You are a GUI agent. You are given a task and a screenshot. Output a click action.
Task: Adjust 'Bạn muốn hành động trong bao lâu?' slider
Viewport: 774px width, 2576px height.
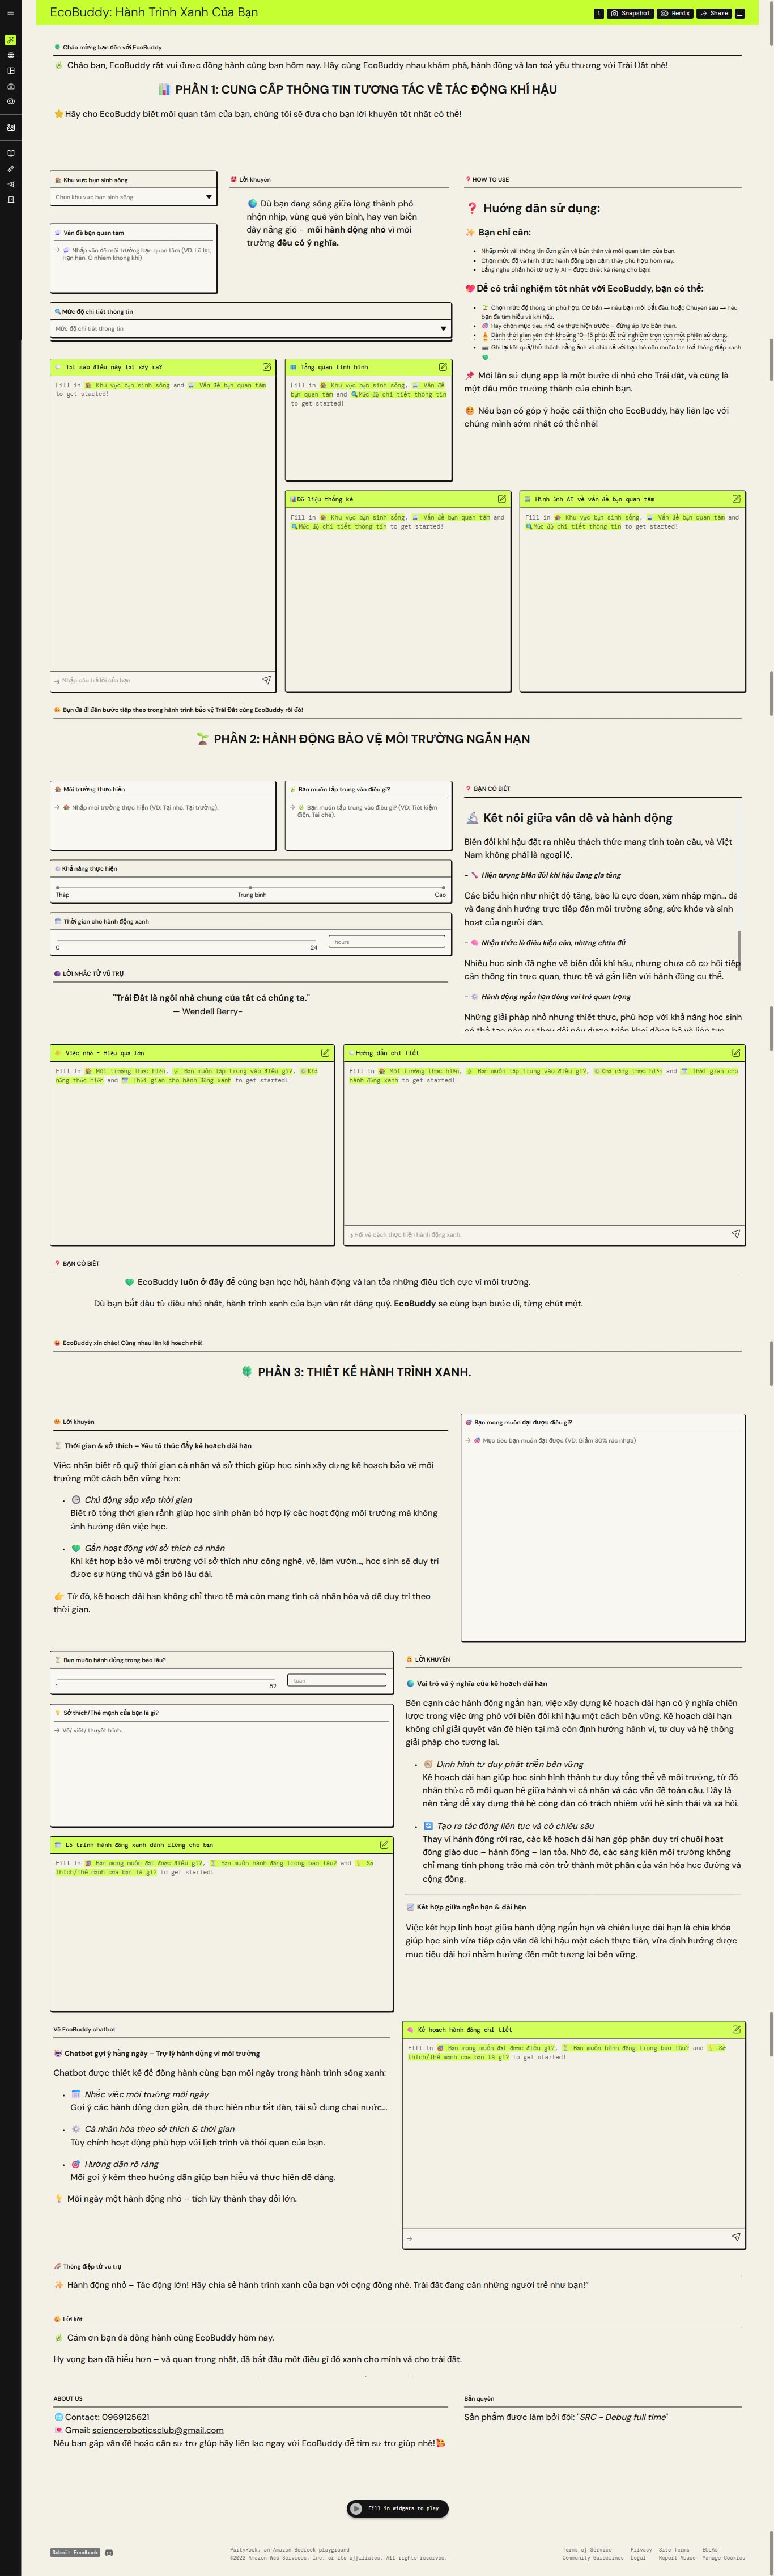[x=166, y=1678]
